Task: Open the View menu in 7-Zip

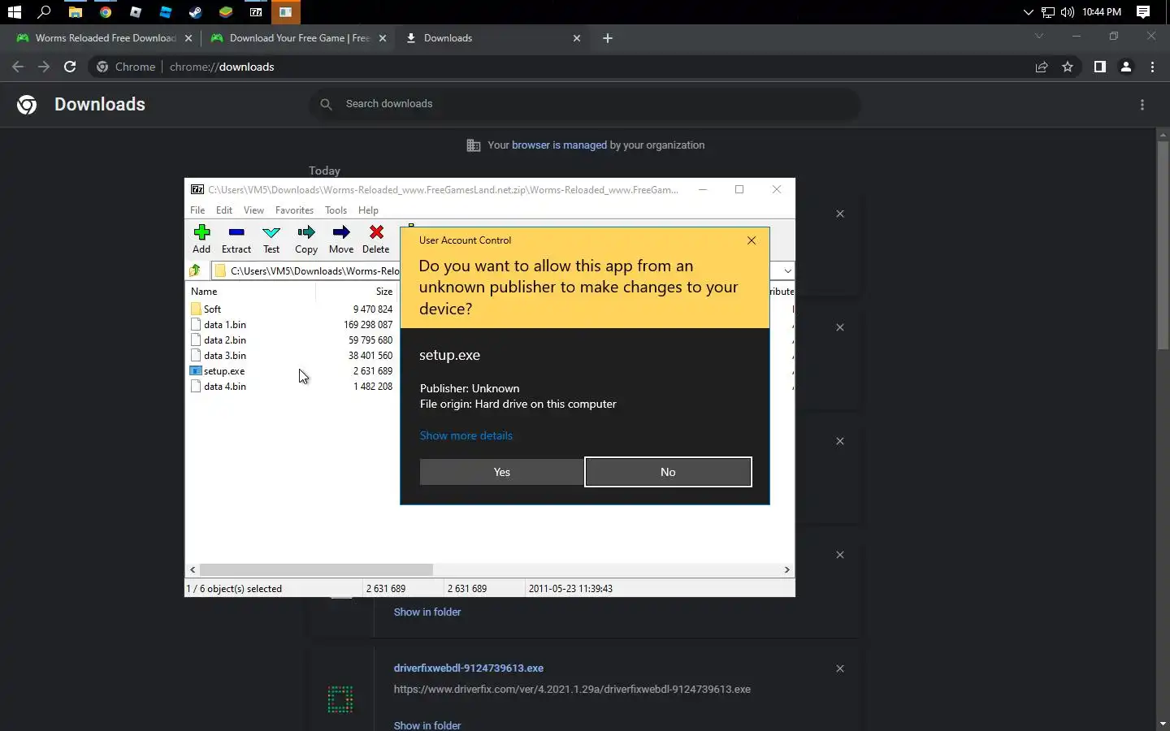Action: click(x=253, y=210)
